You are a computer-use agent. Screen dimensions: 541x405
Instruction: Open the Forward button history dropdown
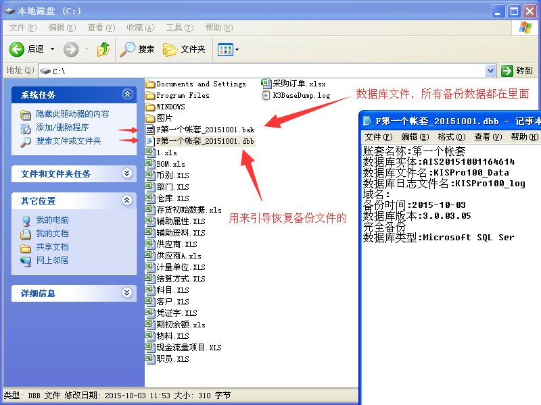click(x=87, y=49)
